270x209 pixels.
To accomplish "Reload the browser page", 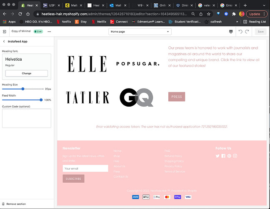I will (20, 14).
